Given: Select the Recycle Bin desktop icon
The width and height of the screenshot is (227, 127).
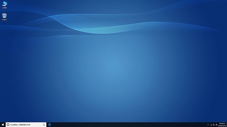Looking at the screenshot, I should click(5, 17).
